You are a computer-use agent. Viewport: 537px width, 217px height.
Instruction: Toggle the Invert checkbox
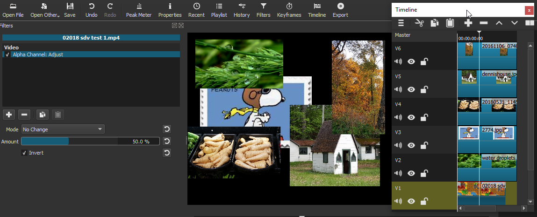coord(24,153)
